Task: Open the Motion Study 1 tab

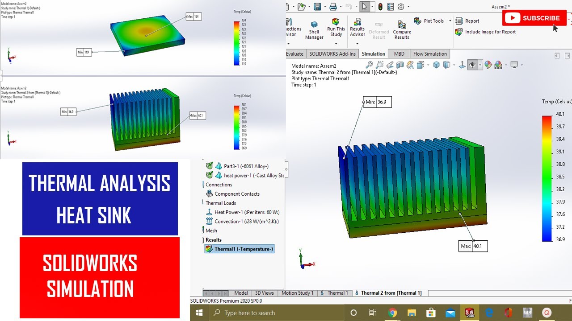Action: tap(297, 293)
